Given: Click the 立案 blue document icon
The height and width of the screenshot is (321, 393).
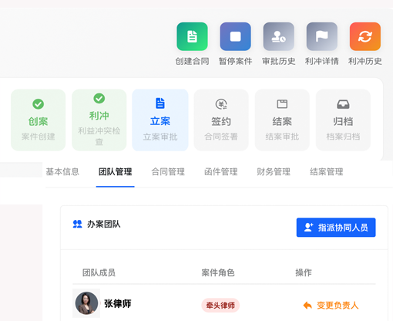Looking at the screenshot, I should click(160, 103).
